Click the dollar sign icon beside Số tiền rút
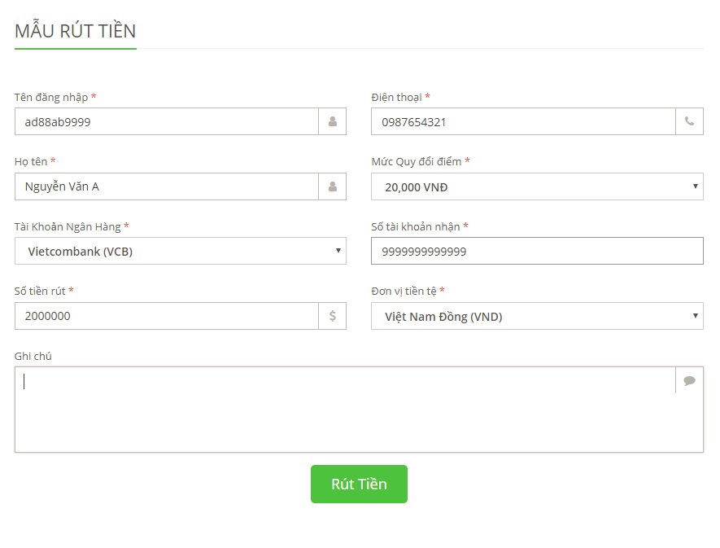 tap(332, 316)
